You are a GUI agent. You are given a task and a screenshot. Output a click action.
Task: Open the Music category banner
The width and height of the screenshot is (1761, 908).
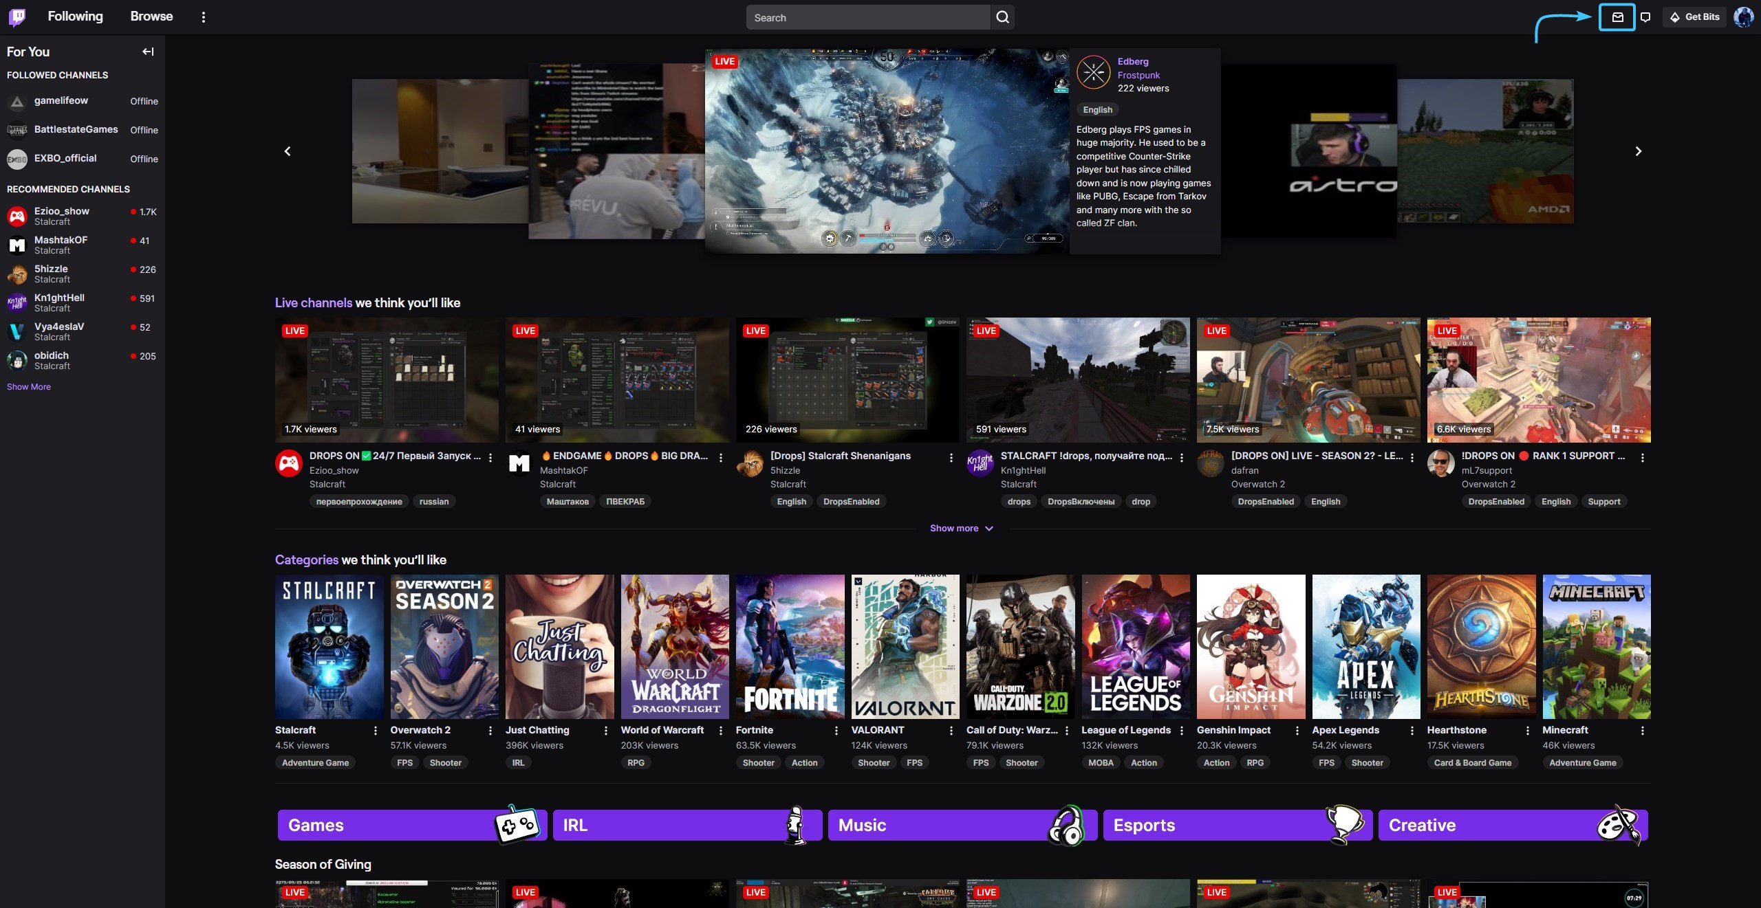point(962,825)
